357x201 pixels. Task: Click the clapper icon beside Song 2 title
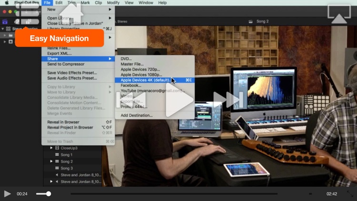tap(250, 21)
